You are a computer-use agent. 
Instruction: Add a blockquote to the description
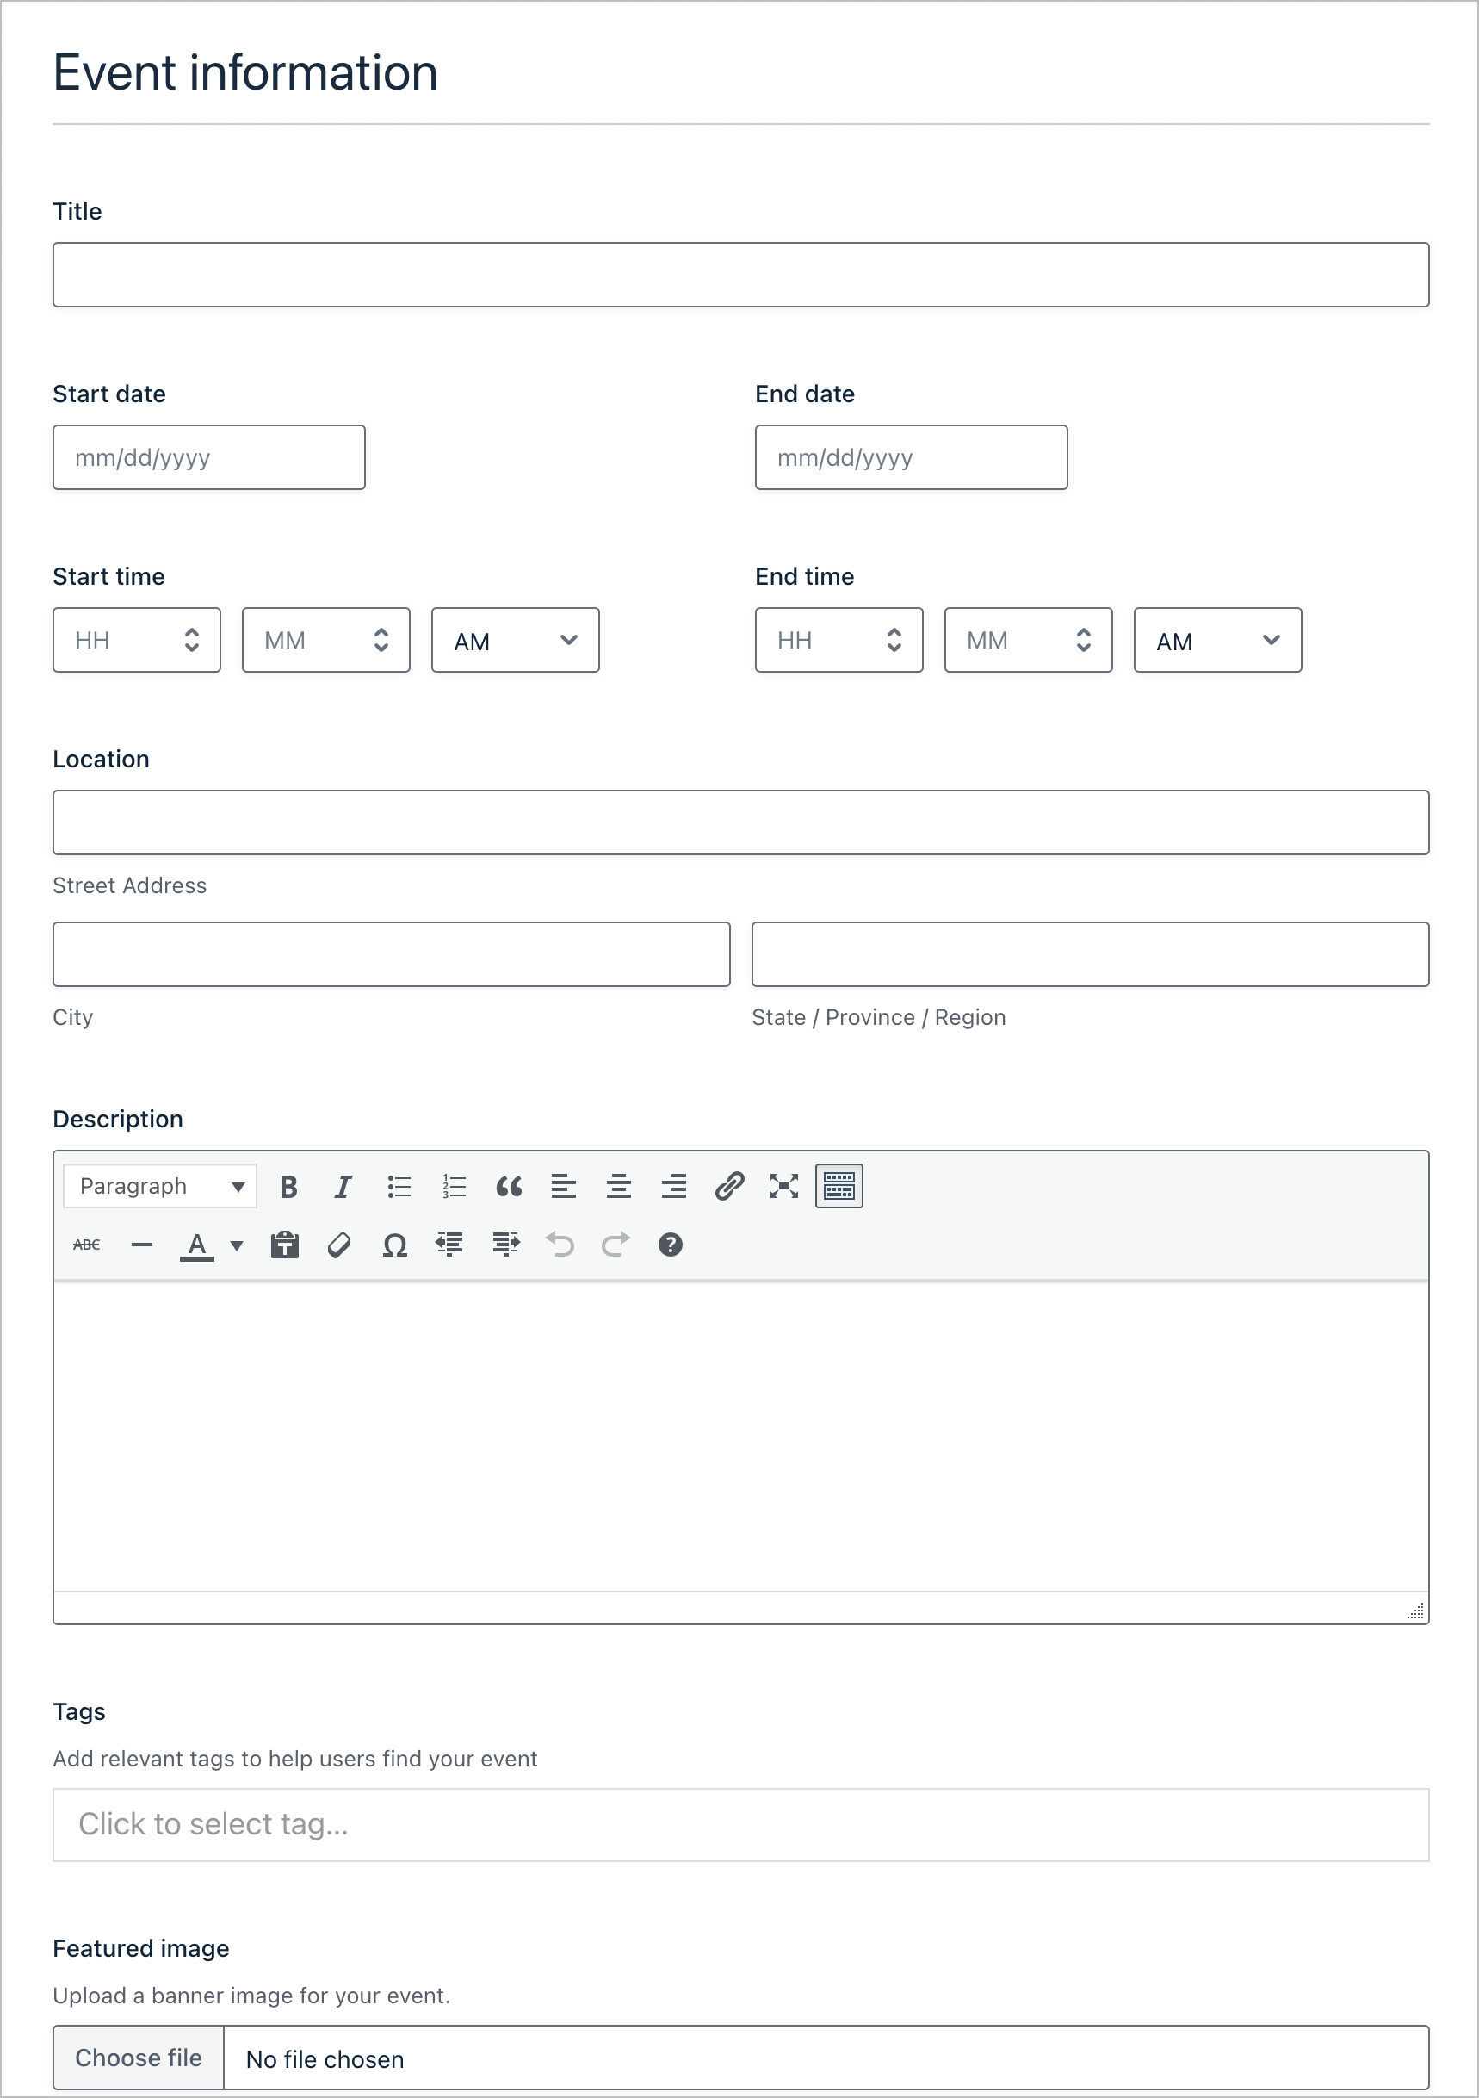(x=509, y=1186)
